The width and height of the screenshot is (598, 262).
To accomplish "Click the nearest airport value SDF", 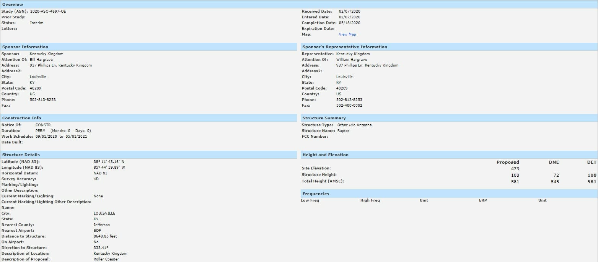I will coord(97,231).
